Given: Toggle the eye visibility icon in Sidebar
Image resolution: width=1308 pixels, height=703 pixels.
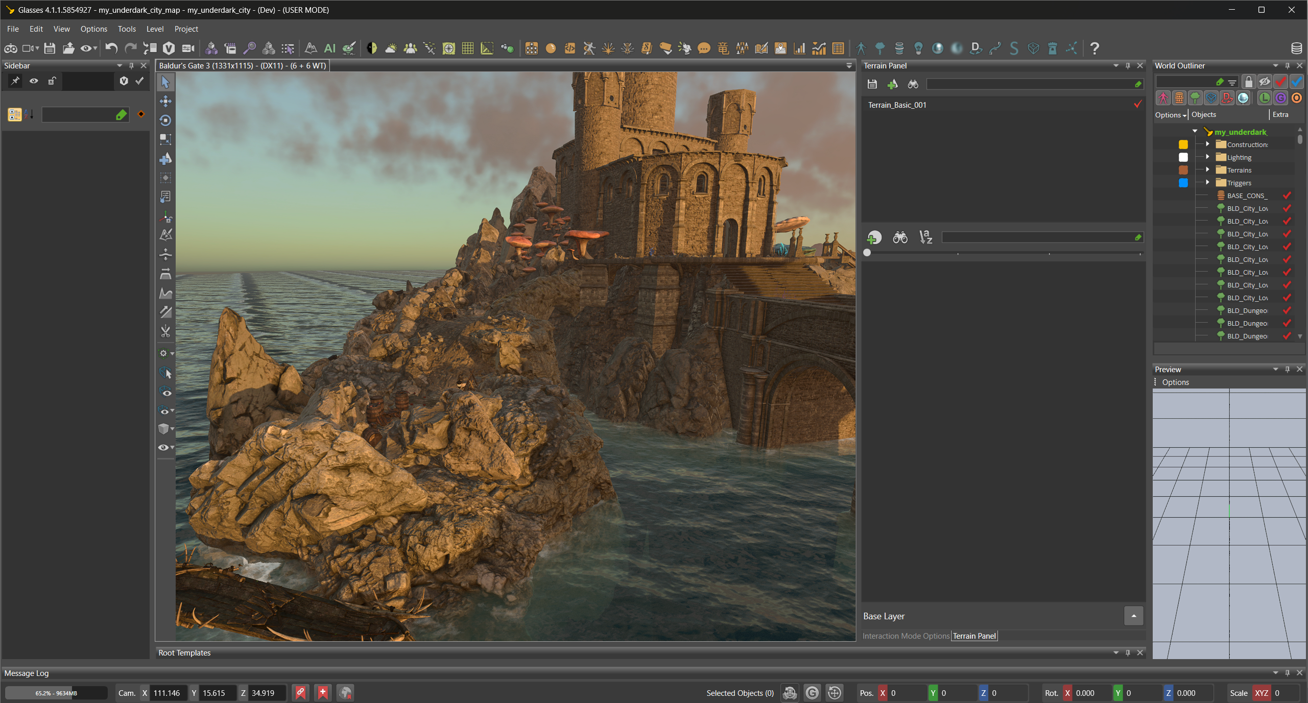Looking at the screenshot, I should [x=34, y=81].
